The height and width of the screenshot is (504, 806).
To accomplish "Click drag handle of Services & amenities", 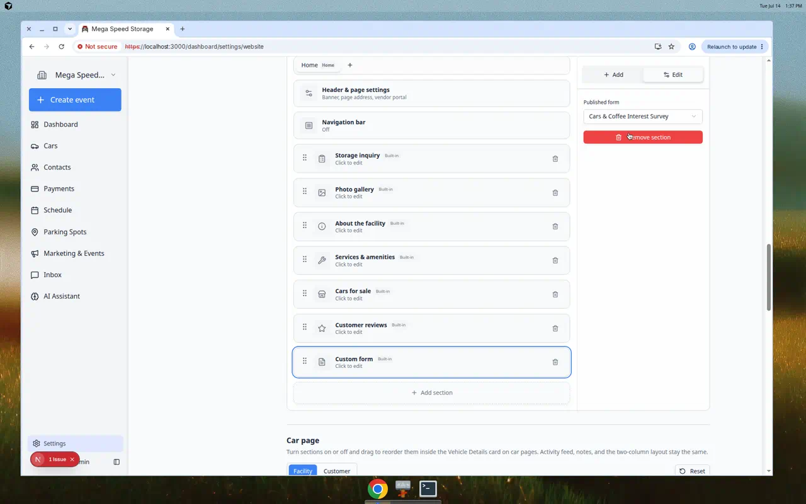I will tap(305, 260).
